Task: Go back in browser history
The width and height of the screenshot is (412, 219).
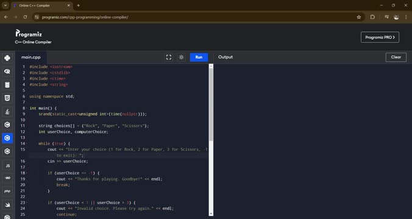Action: 5,17
